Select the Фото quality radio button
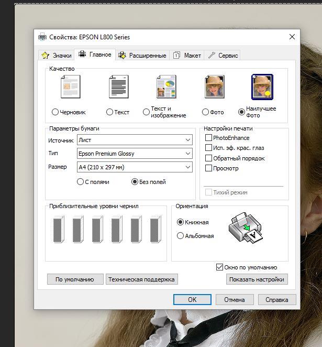 (205, 112)
